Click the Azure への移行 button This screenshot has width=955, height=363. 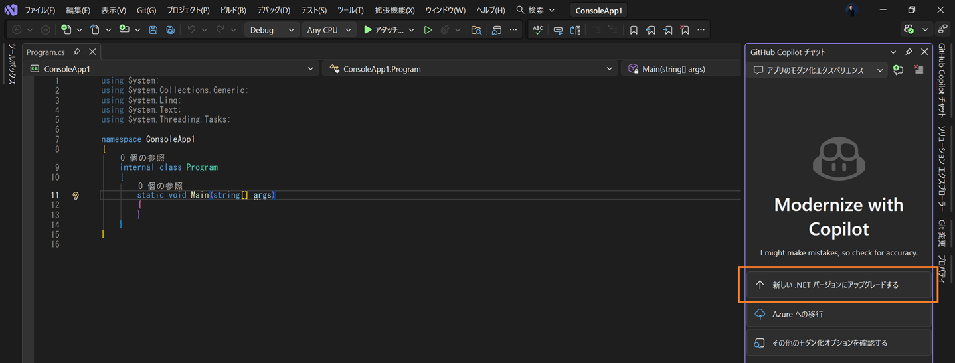tap(839, 314)
